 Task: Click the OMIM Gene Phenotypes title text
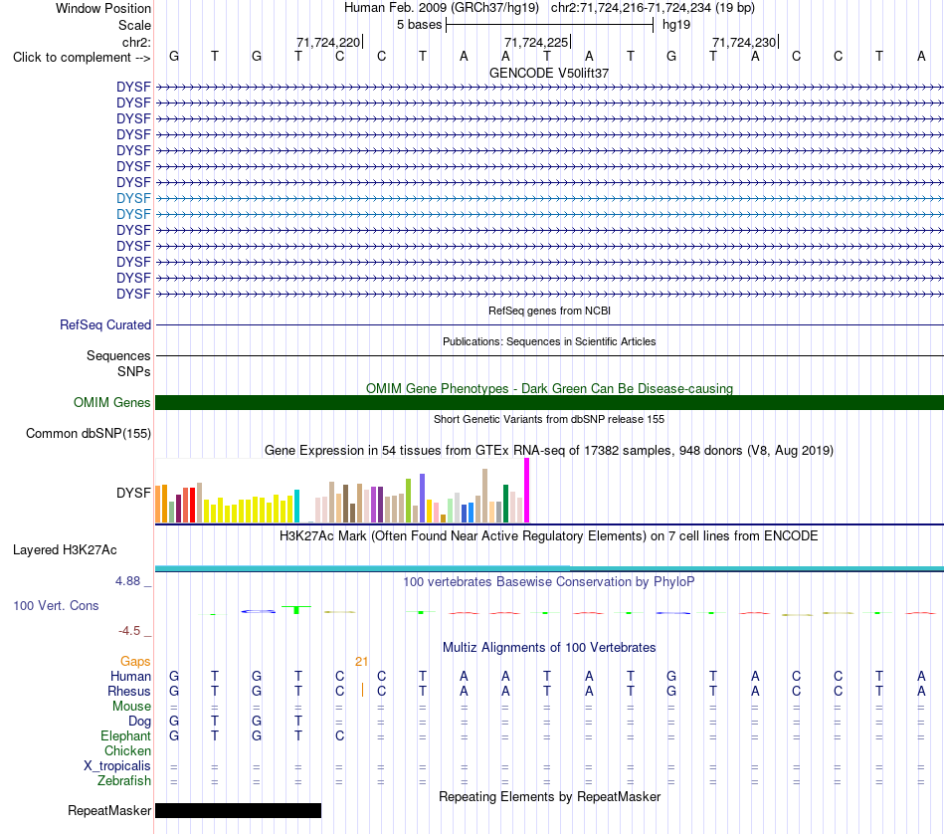[x=549, y=388]
